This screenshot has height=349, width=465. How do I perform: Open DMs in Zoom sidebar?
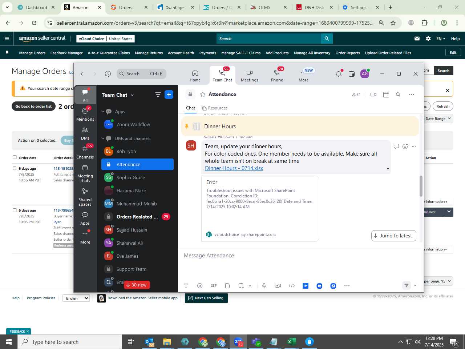click(85, 133)
